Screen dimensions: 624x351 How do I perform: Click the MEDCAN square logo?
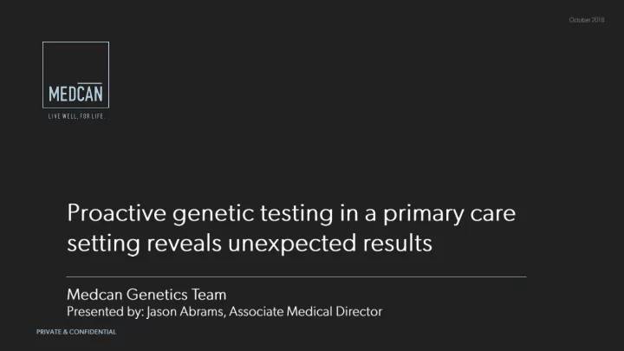(75, 75)
